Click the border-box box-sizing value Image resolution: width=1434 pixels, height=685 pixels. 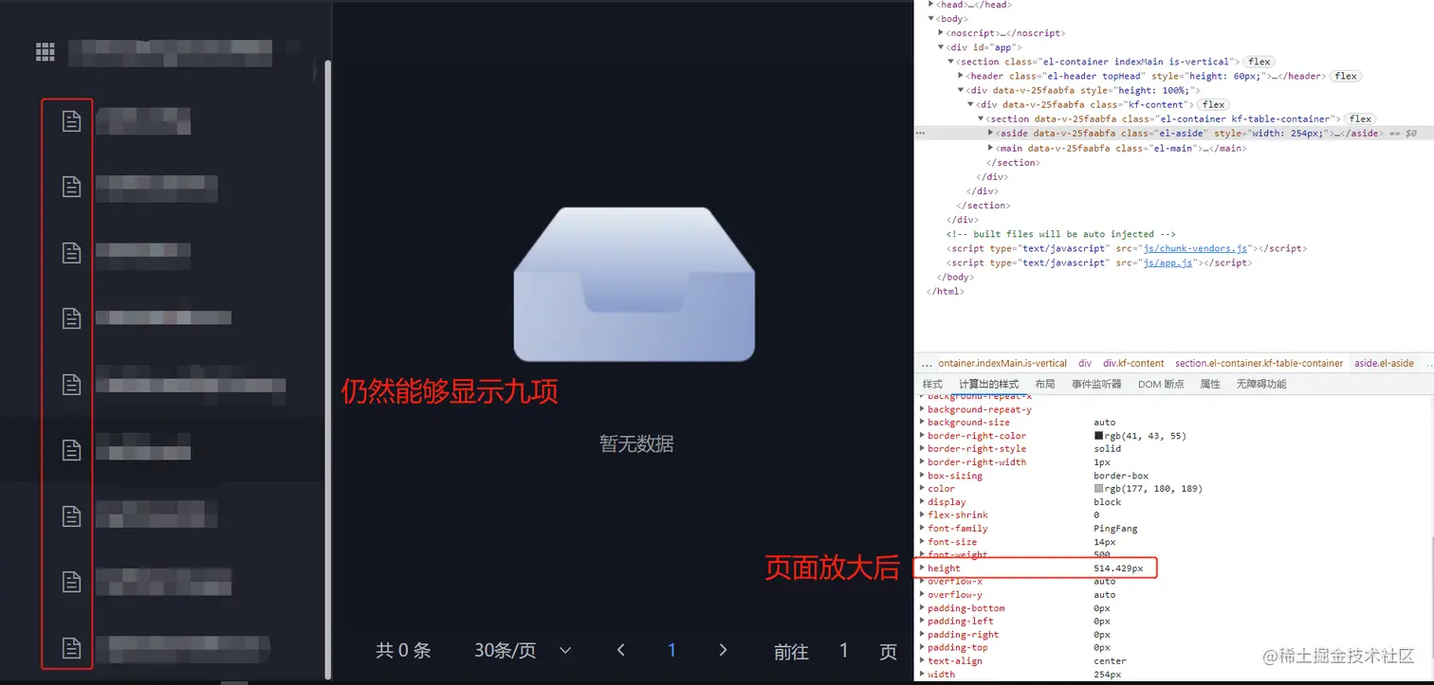click(x=1121, y=476)
